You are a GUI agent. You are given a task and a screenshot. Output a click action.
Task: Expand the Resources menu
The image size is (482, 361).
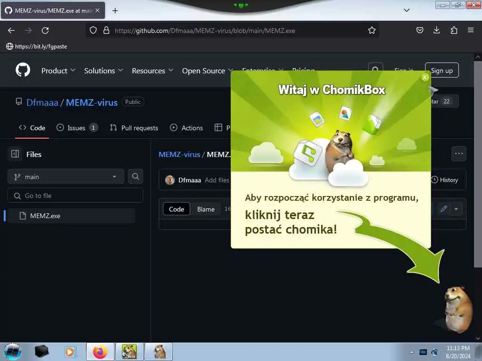click(x=153, y=71)
